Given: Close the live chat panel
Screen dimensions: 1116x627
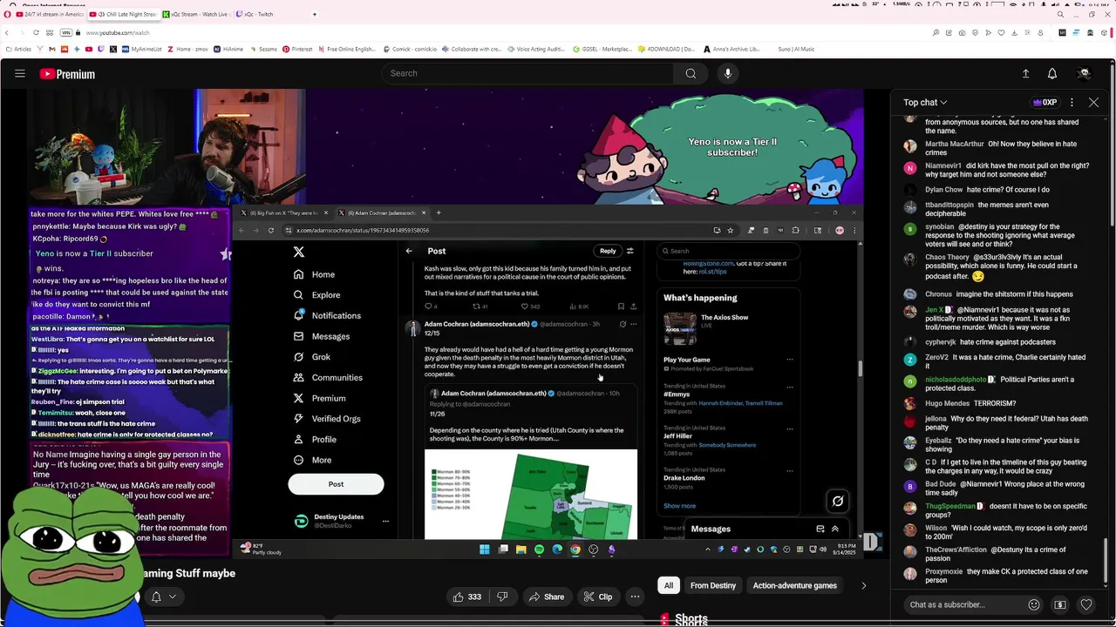Looking at the screenshot, I should [x=1093, y=102].
